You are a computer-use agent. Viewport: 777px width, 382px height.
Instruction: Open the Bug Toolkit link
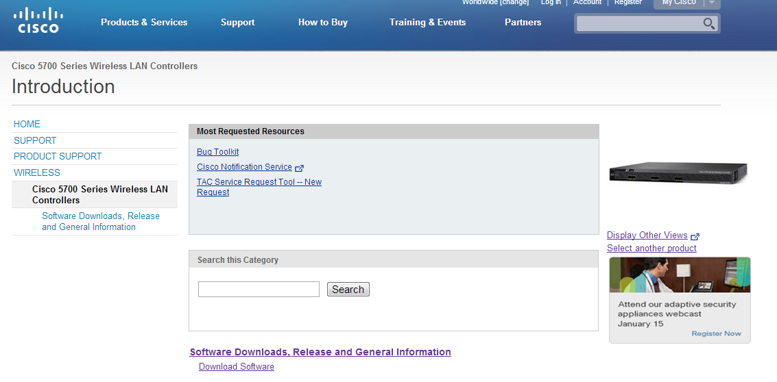point(217,152)
